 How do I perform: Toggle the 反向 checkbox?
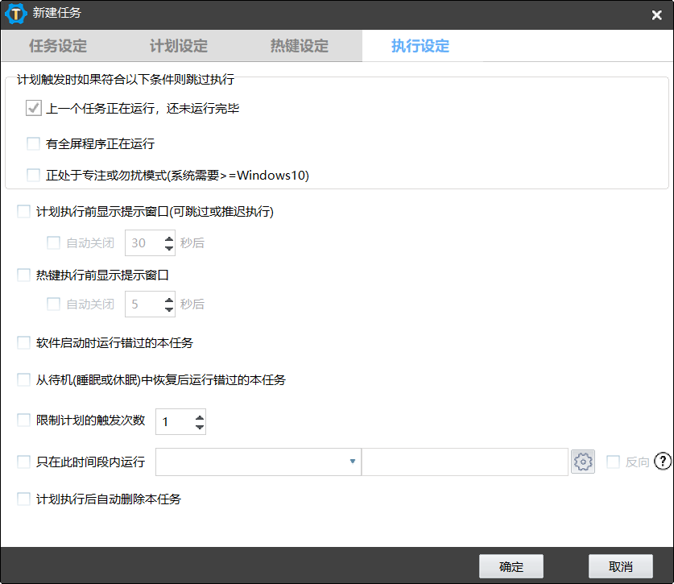(611, 461)
